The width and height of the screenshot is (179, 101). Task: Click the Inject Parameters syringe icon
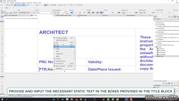point(12,5)
